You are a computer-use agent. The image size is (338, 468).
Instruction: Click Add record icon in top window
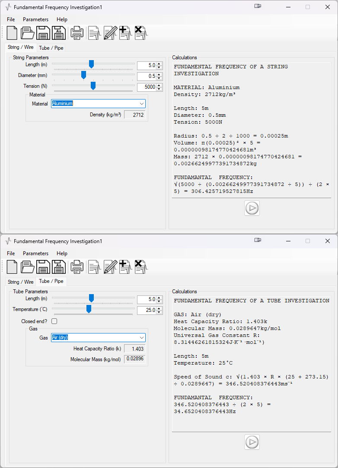(x=124, y=33)
